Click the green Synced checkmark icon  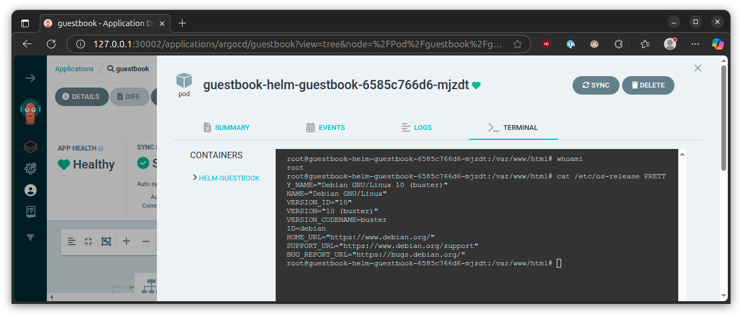pos(143,163)
